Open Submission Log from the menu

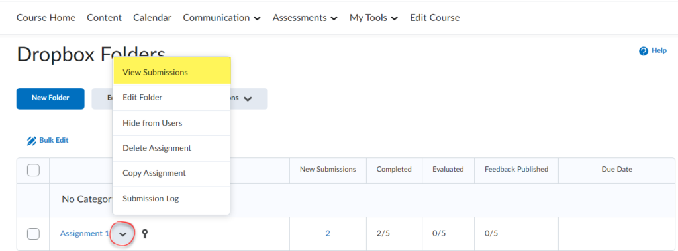point(171,199)
